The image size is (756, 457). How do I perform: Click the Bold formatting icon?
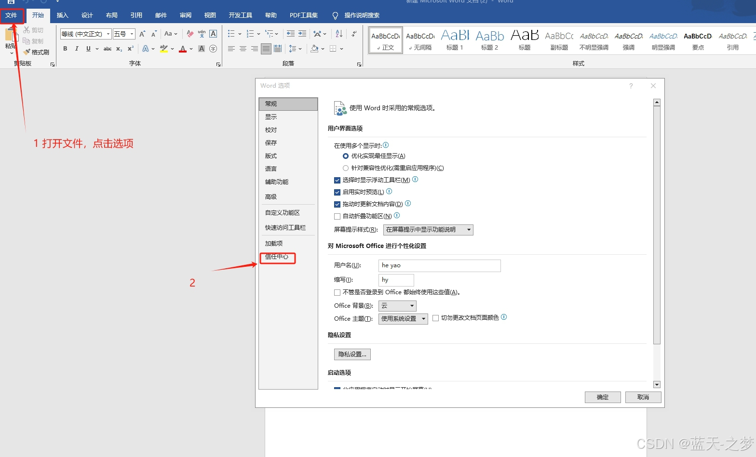[x=65, y=49]
